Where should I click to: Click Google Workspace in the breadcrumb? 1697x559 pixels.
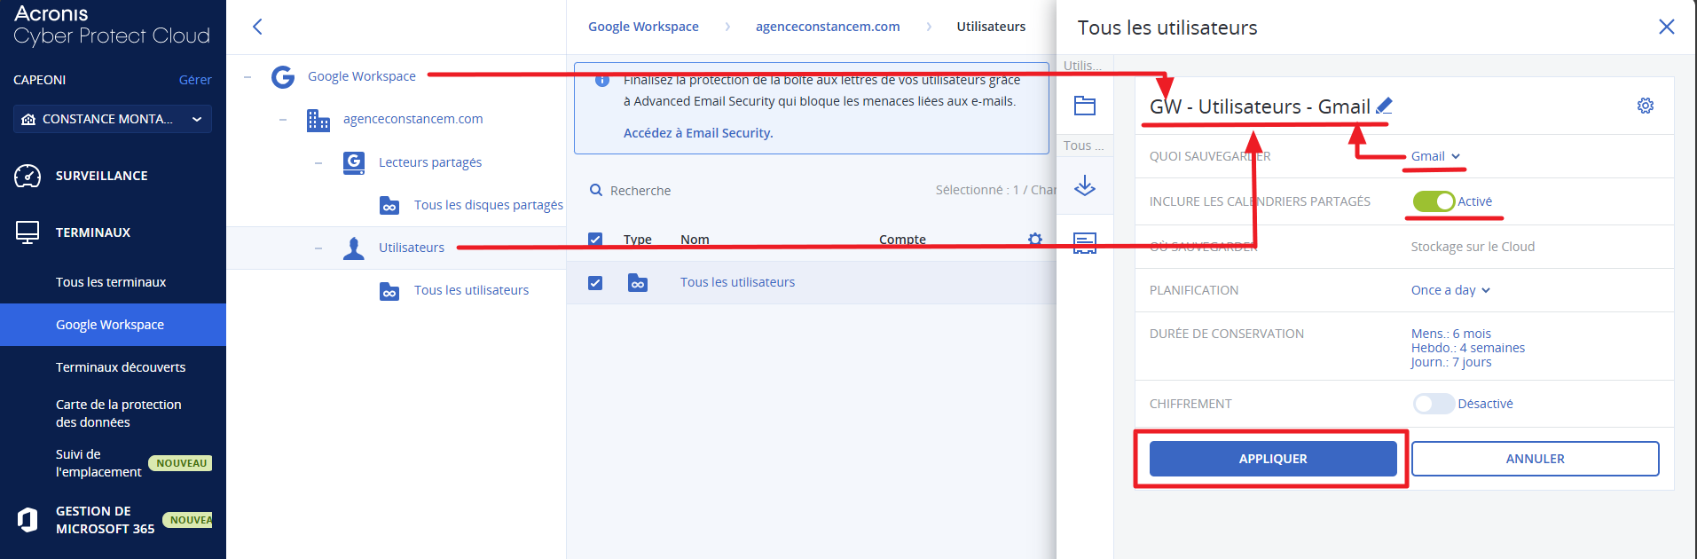(x=643, y=27)
